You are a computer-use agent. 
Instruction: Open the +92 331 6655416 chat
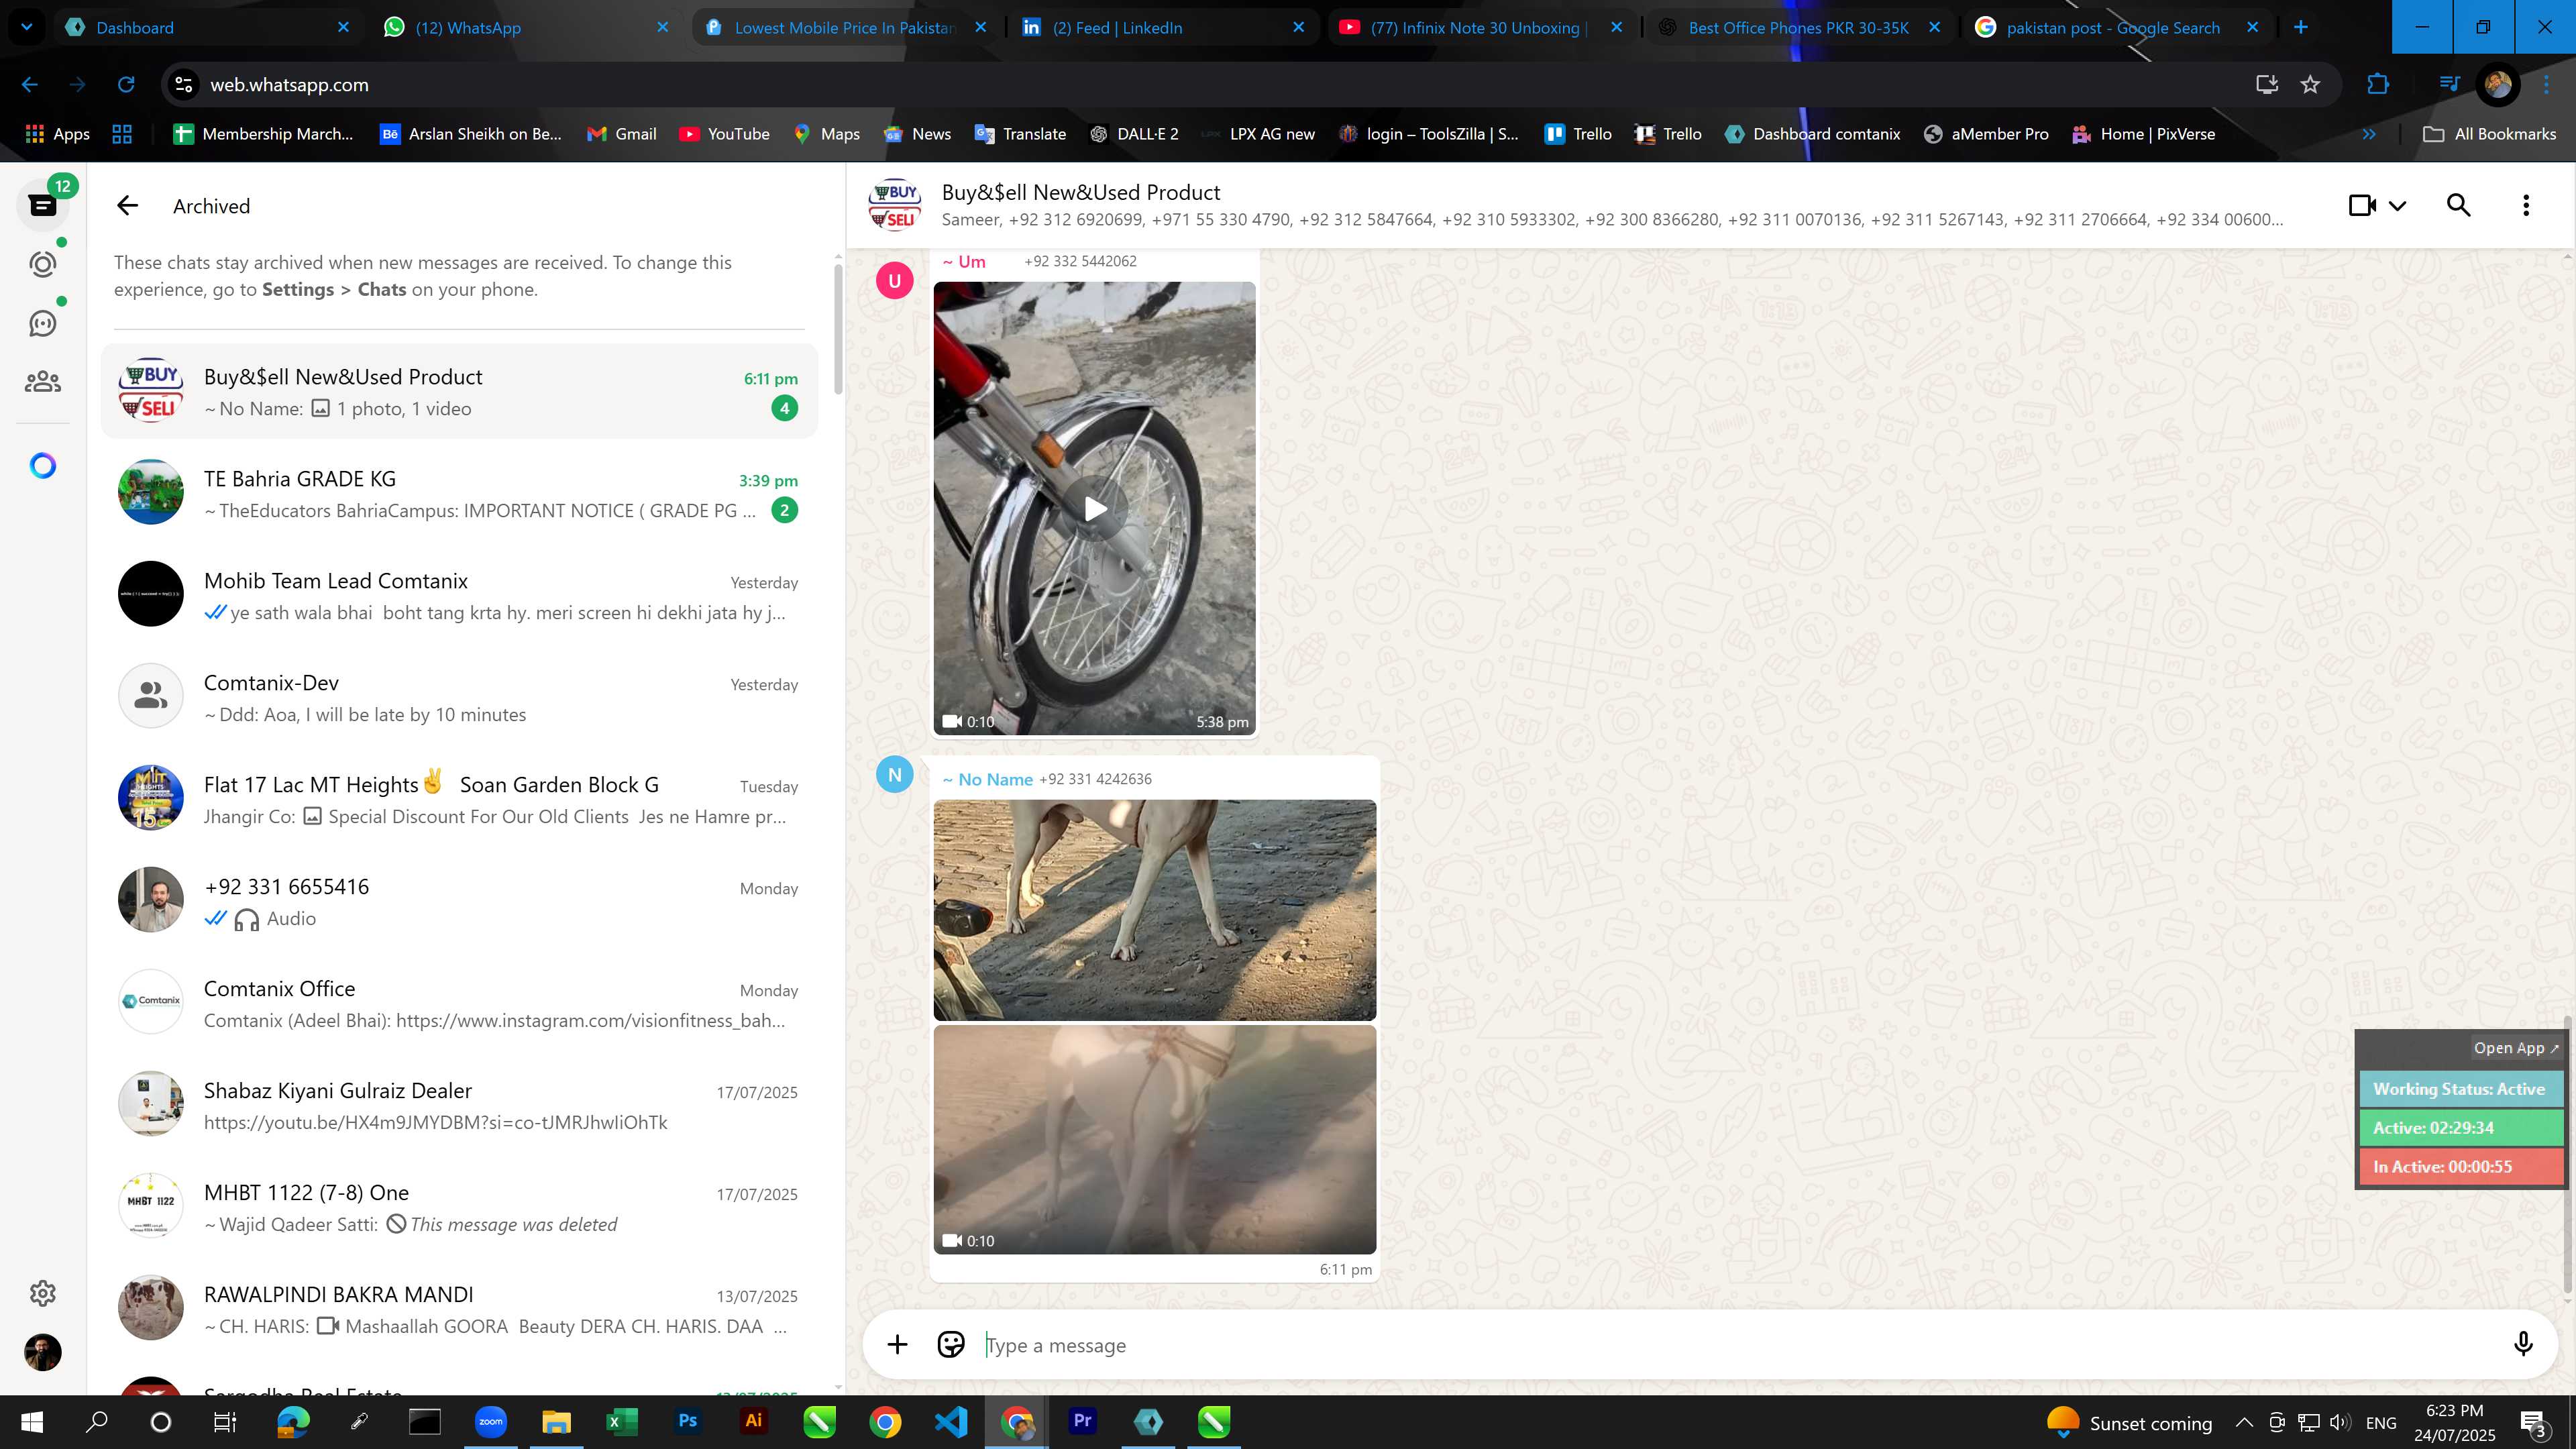pos(459,901)
